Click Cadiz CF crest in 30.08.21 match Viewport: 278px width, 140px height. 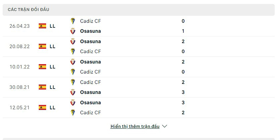pos(73,82)
